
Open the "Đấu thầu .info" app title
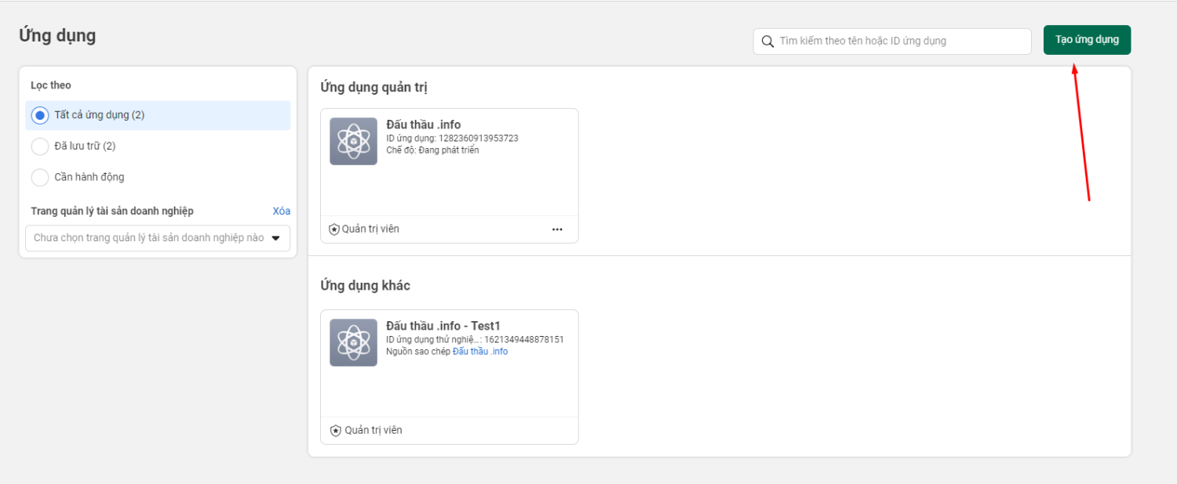[423, 125]
